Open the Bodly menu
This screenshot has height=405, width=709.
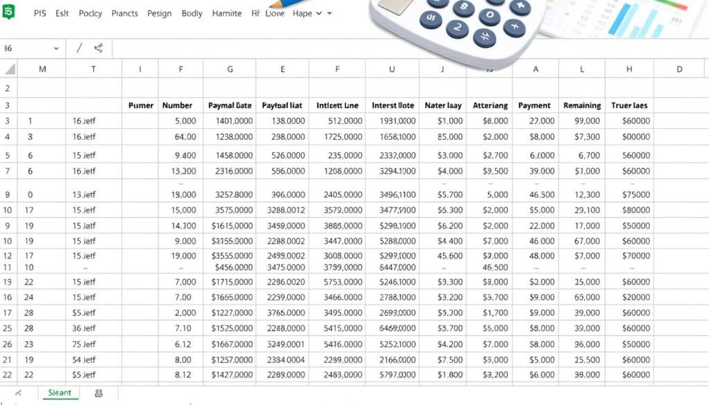[192, 13]
